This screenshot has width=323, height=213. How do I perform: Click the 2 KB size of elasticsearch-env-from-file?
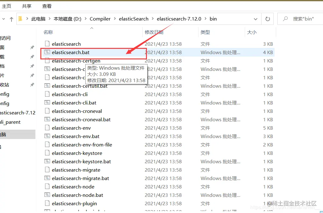268,145
